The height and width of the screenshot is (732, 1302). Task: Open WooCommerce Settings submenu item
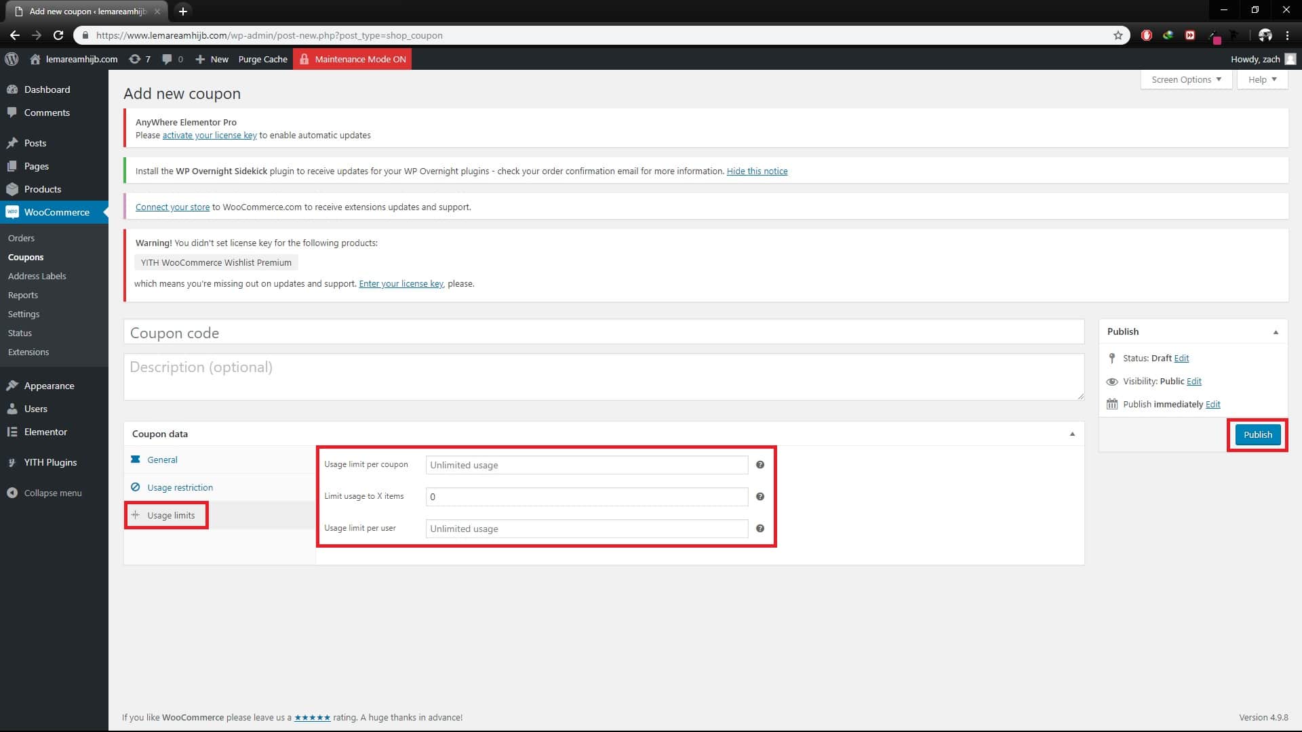24,314
